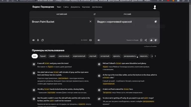
Task: Click the 'Примеры использования' heading
Action: click(48, 50)
